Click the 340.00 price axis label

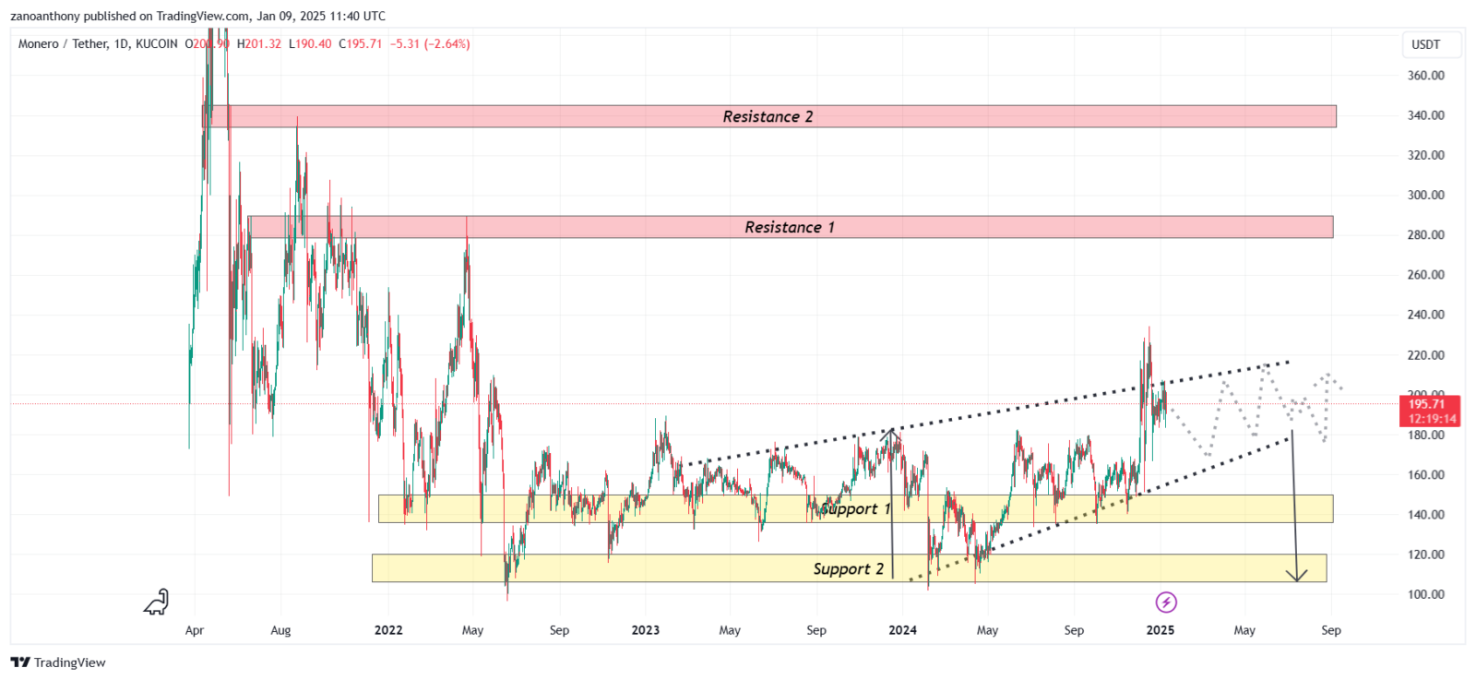(x=1426, y=115)
